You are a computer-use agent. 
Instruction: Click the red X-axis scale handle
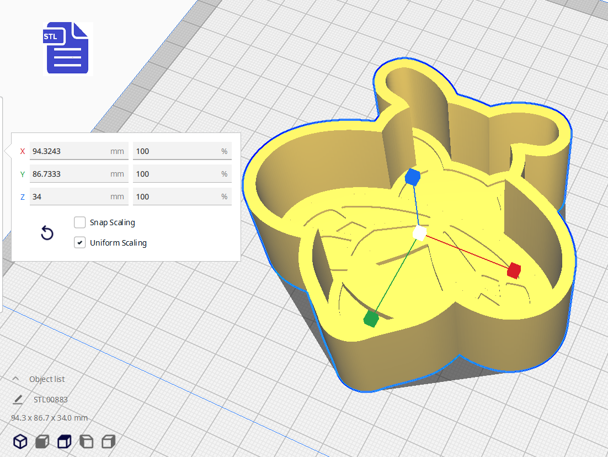click(x=513, y=270)
